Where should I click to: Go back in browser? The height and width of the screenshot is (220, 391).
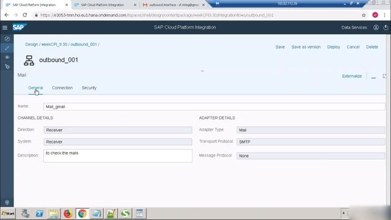tap(7, 15)
